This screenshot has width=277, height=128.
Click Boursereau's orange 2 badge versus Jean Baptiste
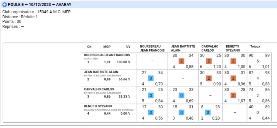pyautogui.click(x=181, y=61)
